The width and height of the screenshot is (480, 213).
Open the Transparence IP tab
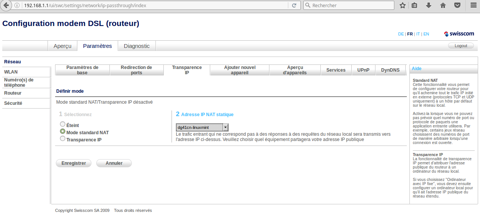187,70
